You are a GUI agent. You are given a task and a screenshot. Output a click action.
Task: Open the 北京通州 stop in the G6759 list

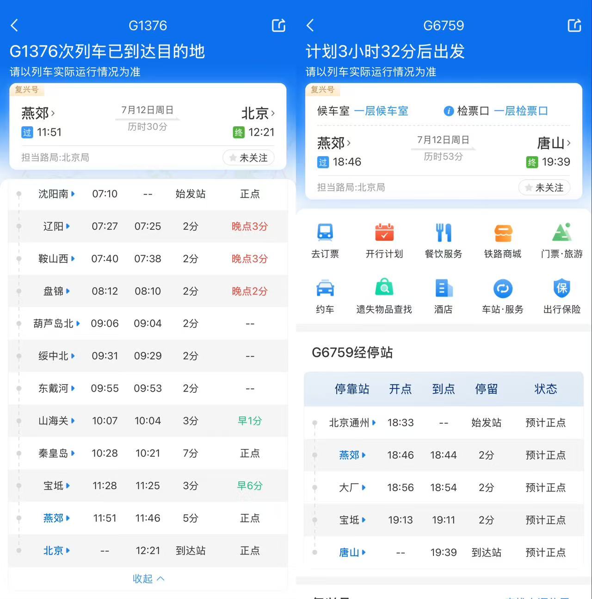pos(352,422)
